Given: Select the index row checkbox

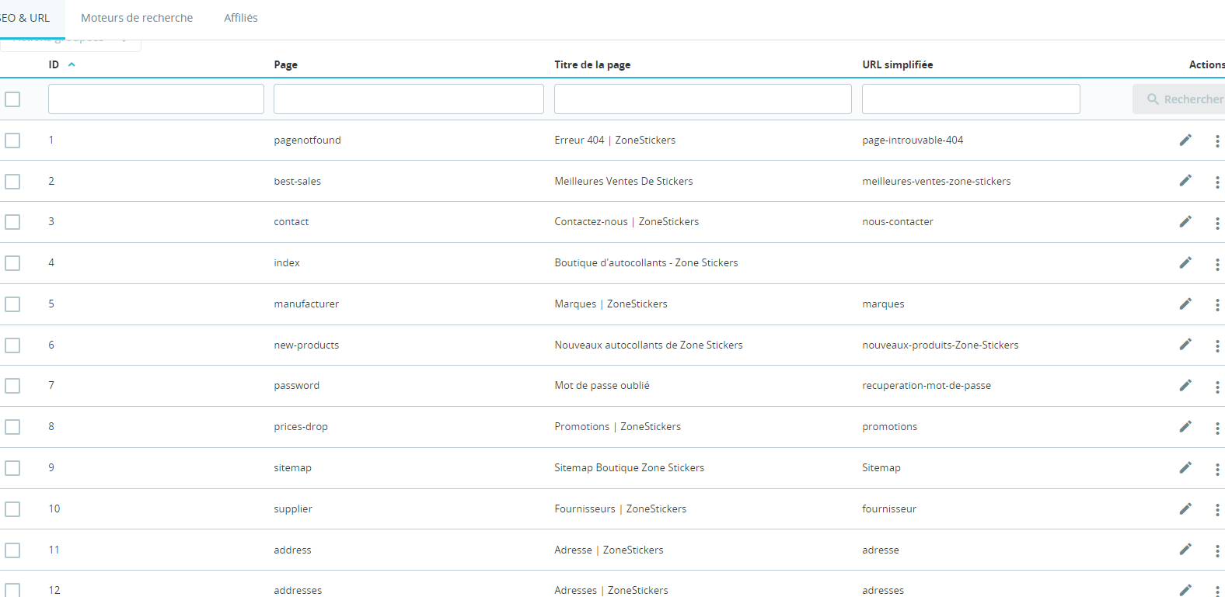Looking at the screenshot, I should pos(12,263).
